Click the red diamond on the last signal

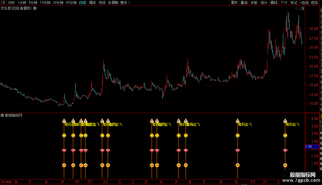click(x=285, y=151)
